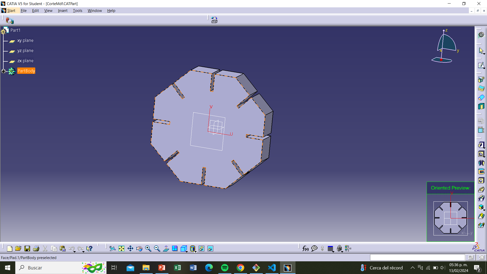Click the Hide/Show icon
The image size is (487, 274).
(x=201, y=249)
